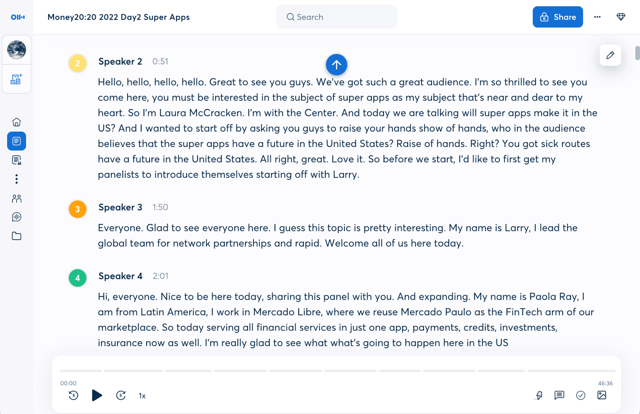Open the Home sidebar icon

[16, 122]
